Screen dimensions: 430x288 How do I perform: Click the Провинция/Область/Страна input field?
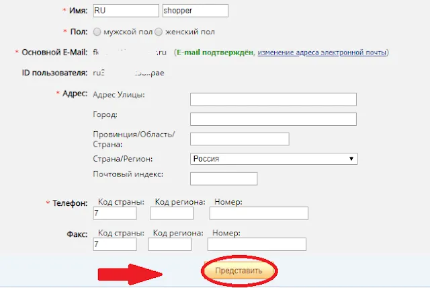click(x=240, y=139)
